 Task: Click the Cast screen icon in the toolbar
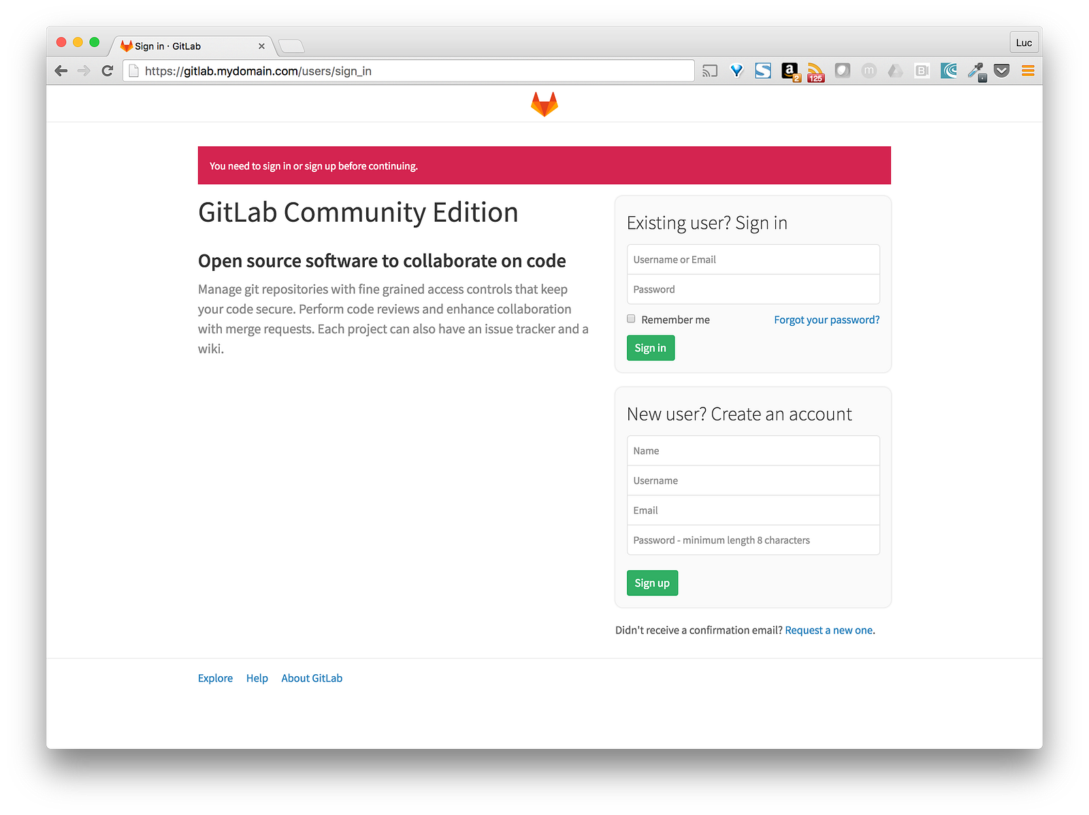point(710,71)
